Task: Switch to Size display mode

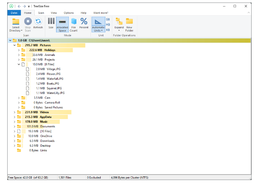Action: point(51,21)
